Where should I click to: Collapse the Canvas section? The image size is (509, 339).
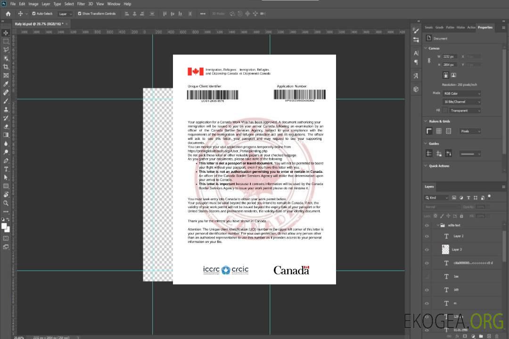(426, 48)
